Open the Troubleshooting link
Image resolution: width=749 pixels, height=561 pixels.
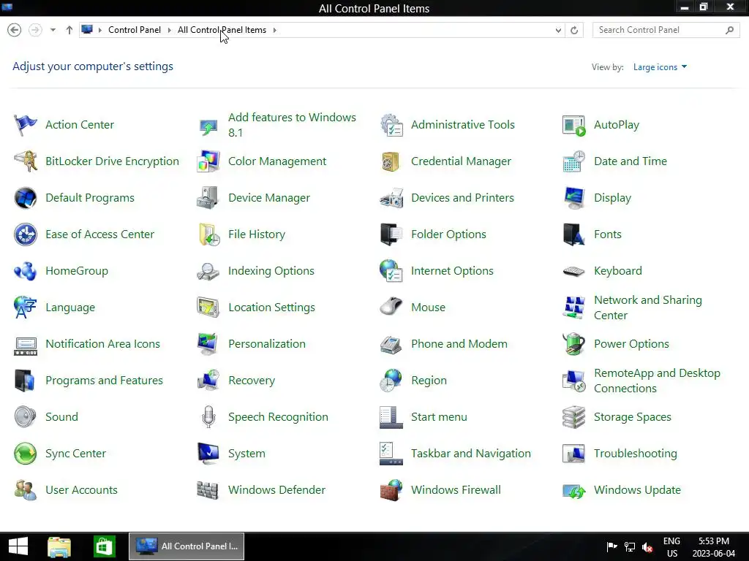coord(636,453)
